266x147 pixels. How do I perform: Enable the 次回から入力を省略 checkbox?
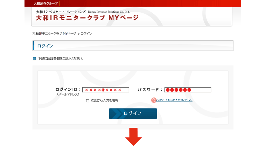click(x=87, y=100)
